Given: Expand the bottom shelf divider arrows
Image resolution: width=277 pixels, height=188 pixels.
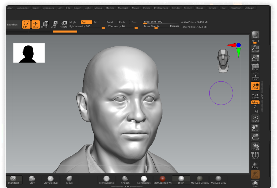Looking at the screenshot, I should [127, 186].
